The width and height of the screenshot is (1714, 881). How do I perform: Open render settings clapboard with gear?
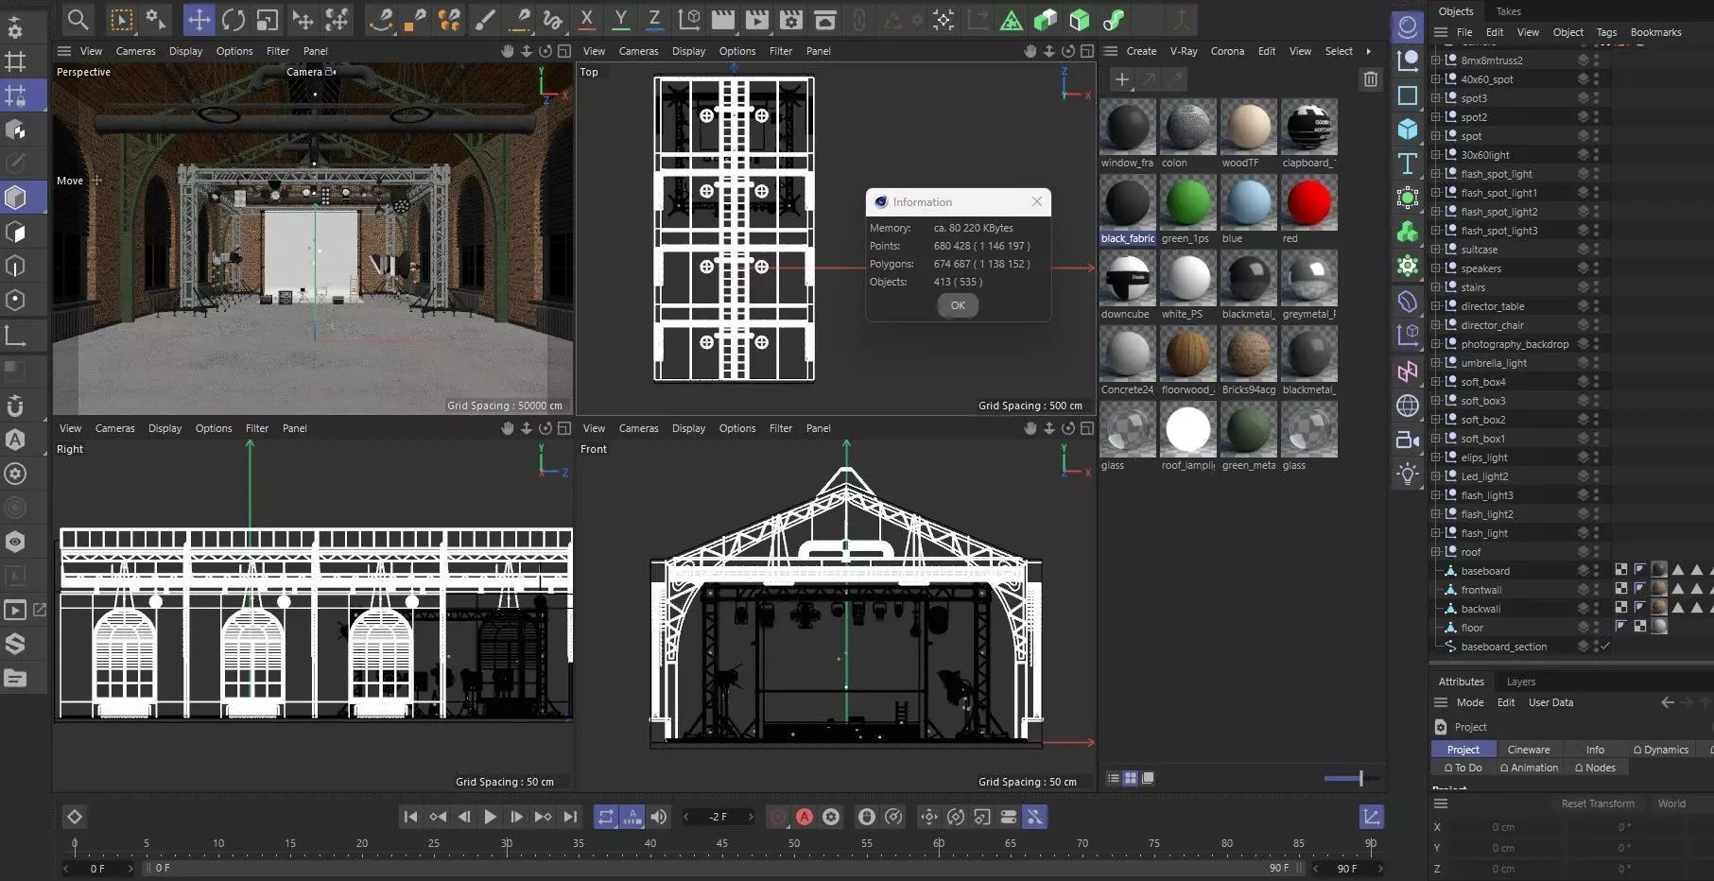791,20
